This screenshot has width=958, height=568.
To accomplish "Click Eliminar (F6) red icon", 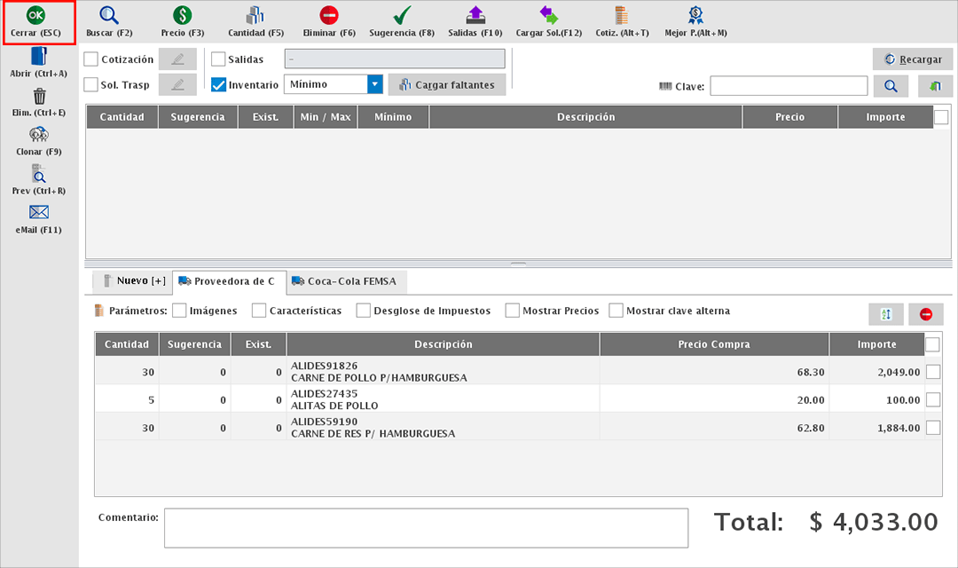I will pyautogui.click(x=328, y=16).
